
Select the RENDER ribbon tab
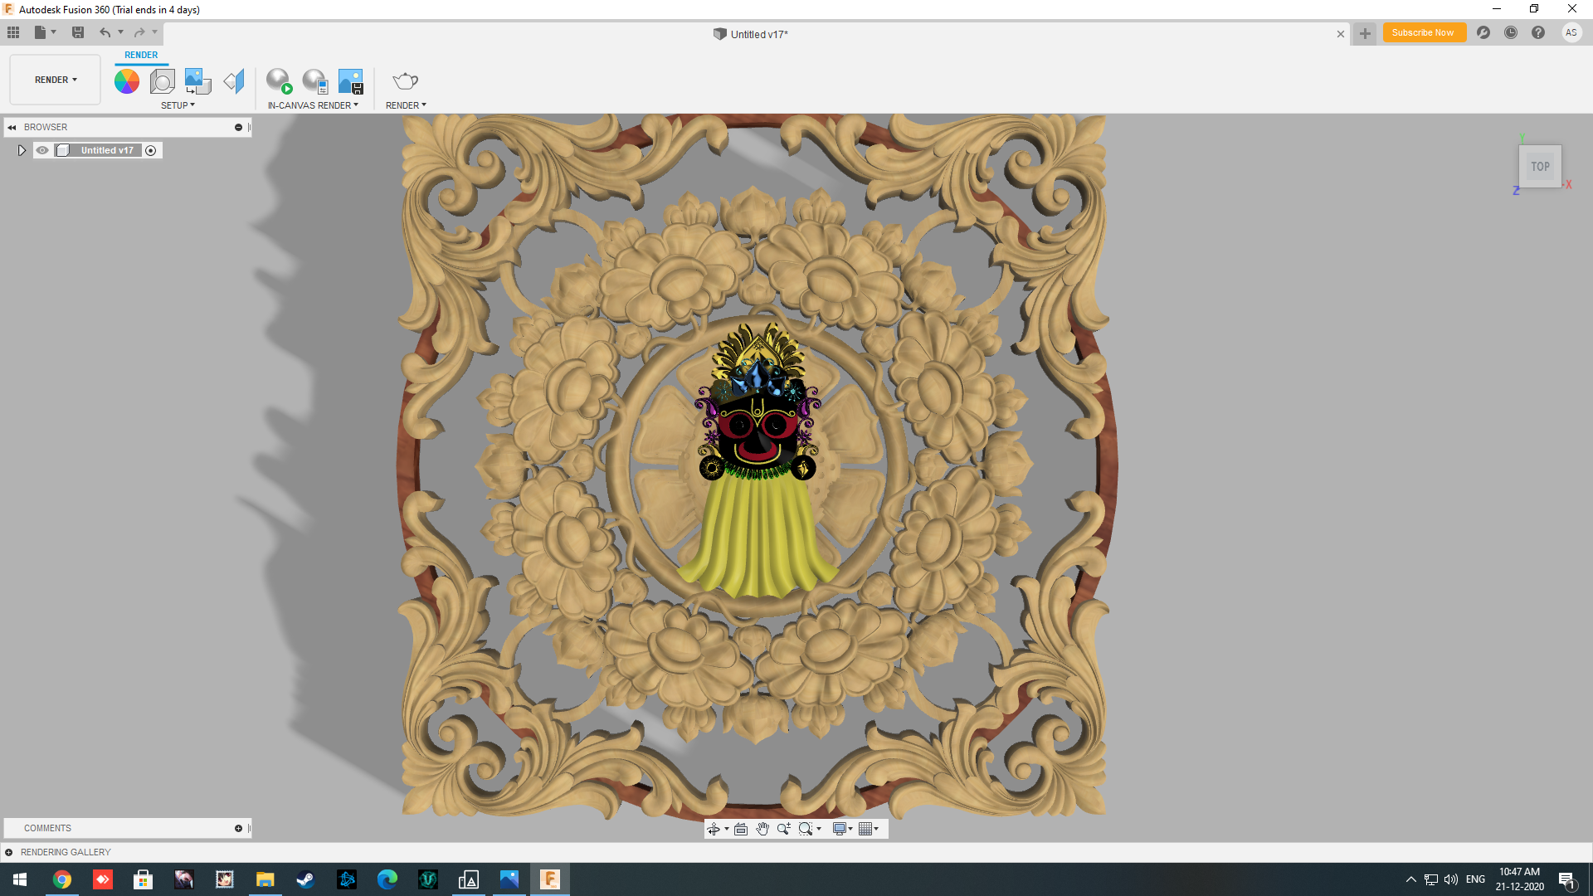pos(141,55)
